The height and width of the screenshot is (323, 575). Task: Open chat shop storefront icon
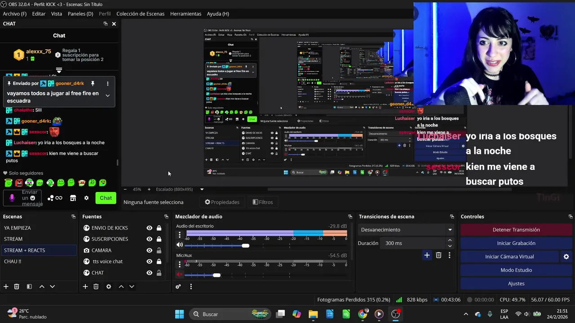click(73, 198)
